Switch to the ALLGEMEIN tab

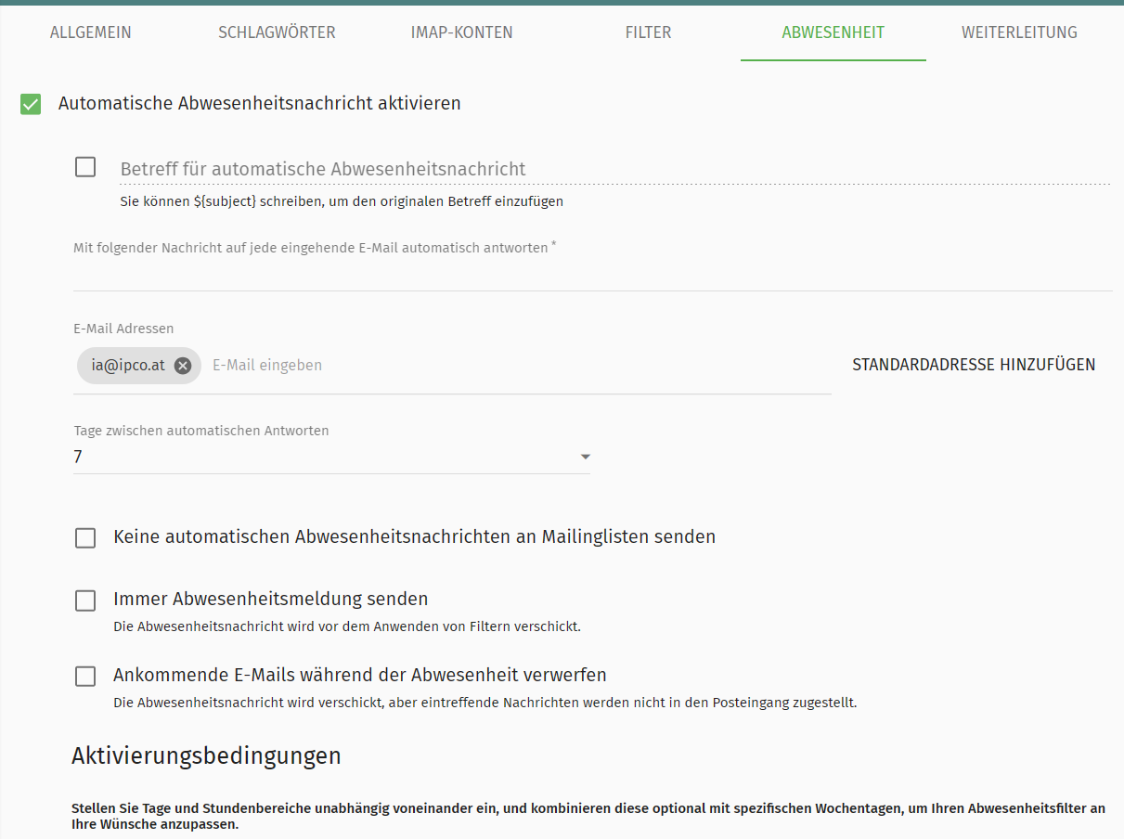point(90,32)
